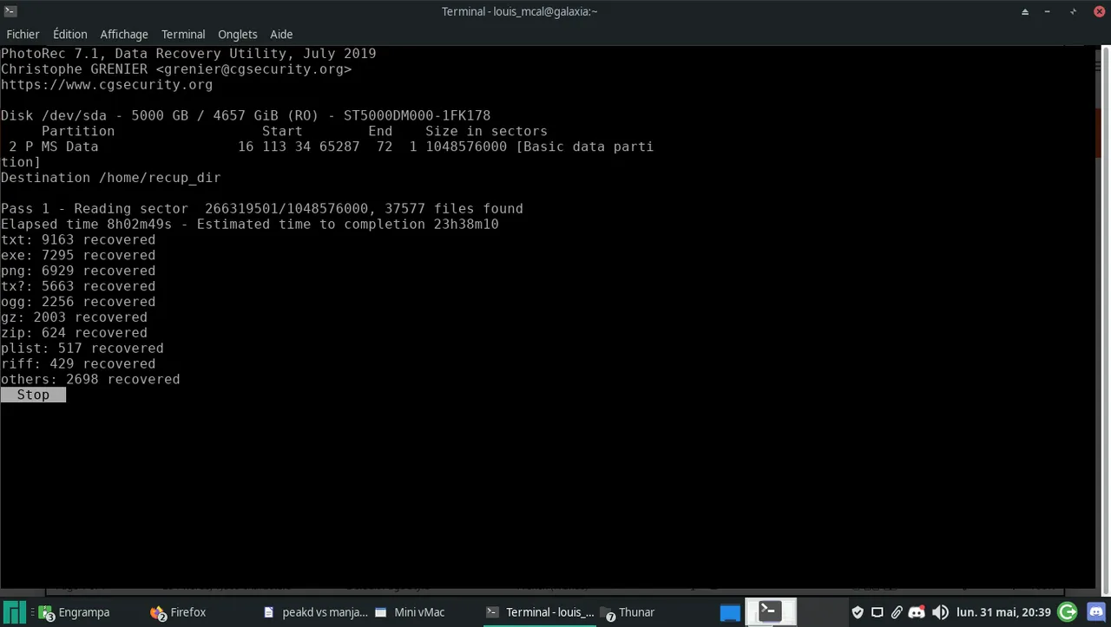Click the 'Destination /home/recup_dir' line
1111x627 pixels.
pos(111,178)
